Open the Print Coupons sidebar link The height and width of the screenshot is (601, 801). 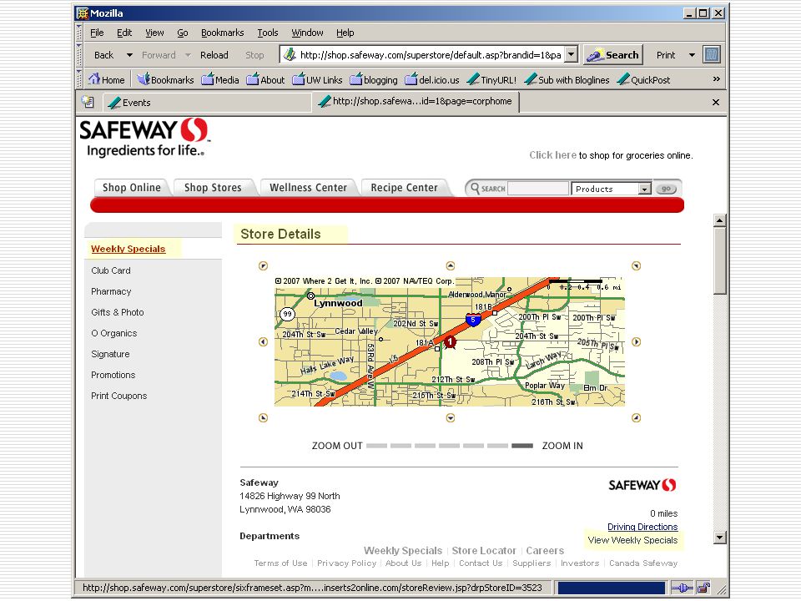(119, 396)
